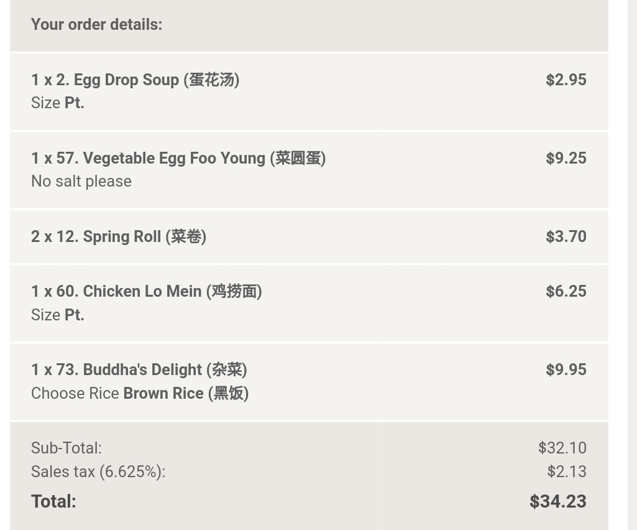Click the Brown Rice option text
Image resolution: width=637 pixels, height=530 pixels.
(185, 394)
